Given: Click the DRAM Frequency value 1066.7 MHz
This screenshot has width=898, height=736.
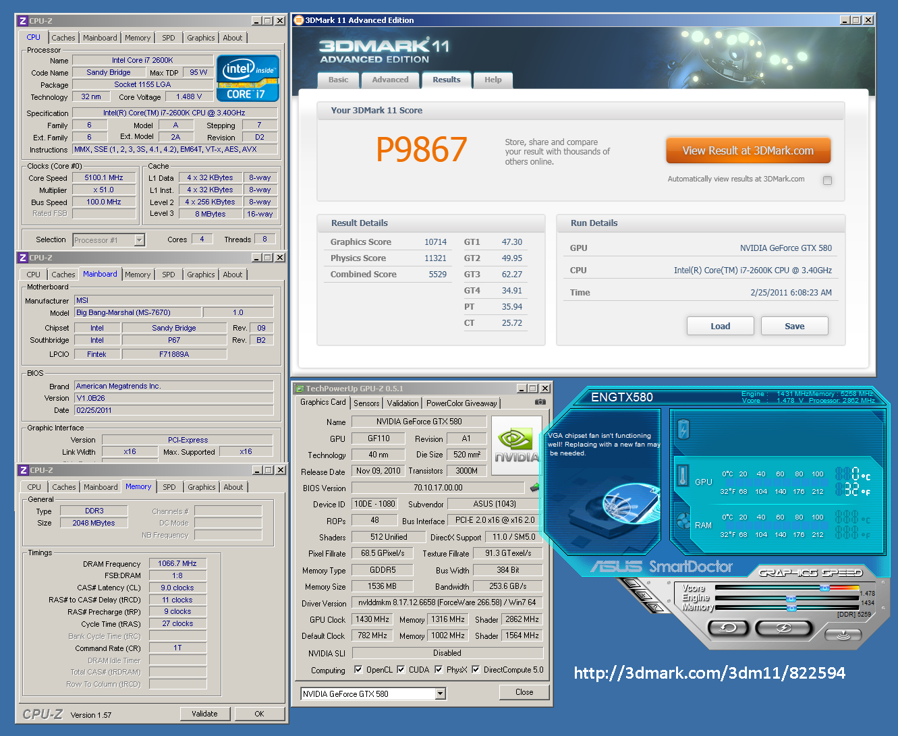Looking at the screenshot, I should pyautogui.click(x=177, y=563).
